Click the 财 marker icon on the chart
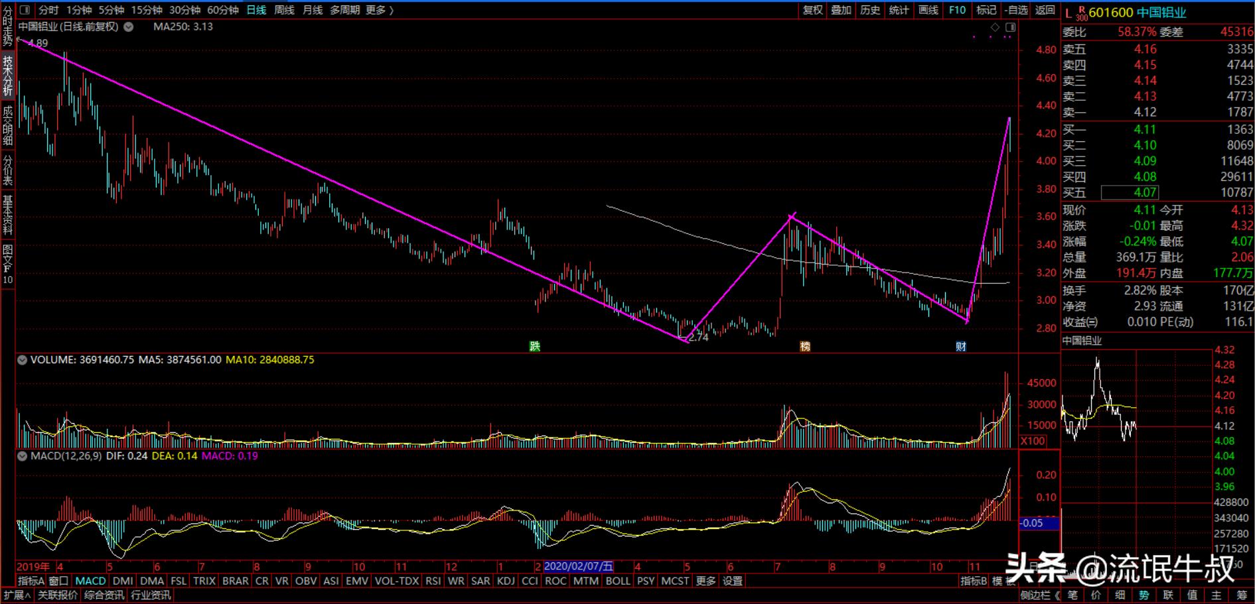 tap(960, 346)
